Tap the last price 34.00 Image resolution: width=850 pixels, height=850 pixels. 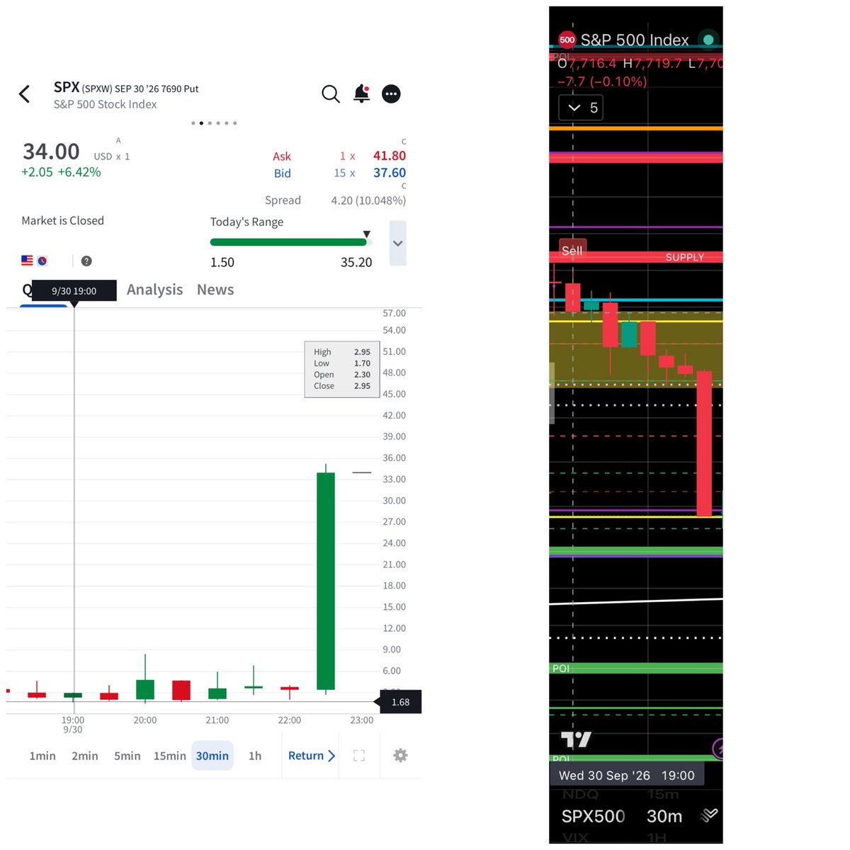51,152
